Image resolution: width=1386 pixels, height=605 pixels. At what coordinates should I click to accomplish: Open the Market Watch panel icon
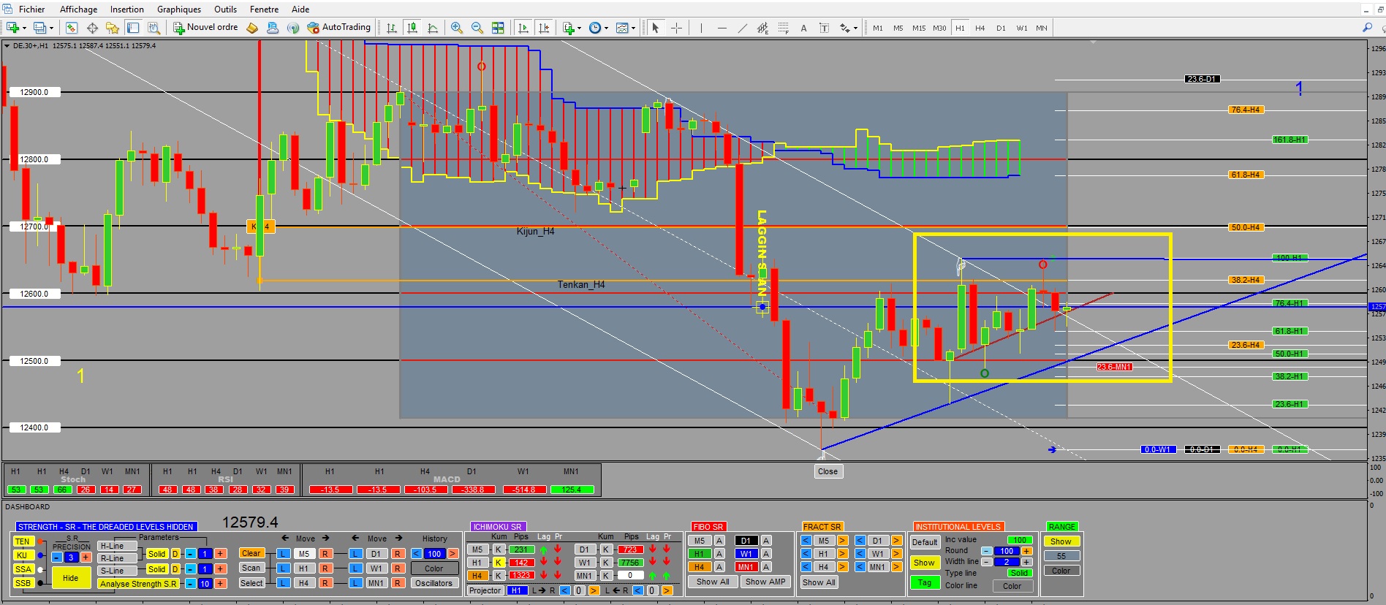(x=72, y=28)
